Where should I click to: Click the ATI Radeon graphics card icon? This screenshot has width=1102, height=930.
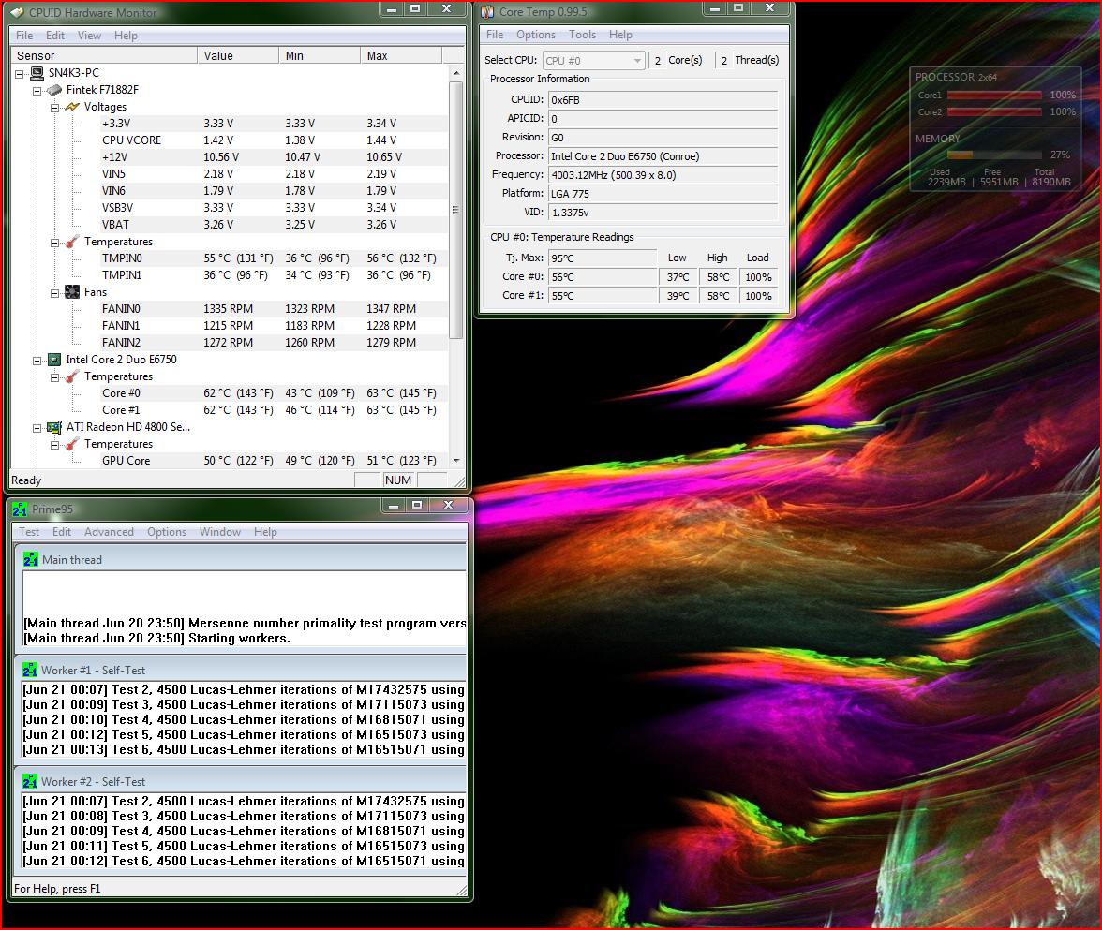point(54,427)
